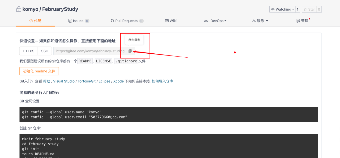Click the star icon in Star button

pyautogui.click(x=305, y=9)
